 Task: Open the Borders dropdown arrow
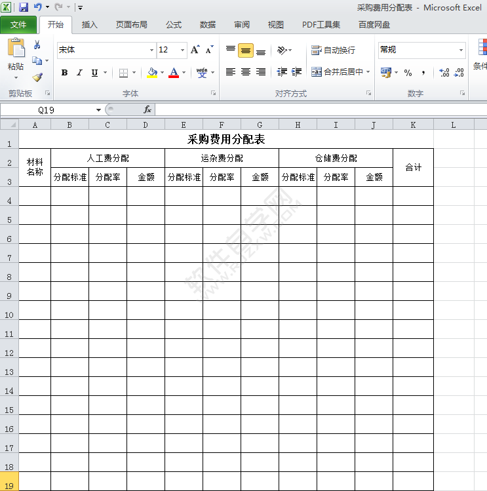click(134, 73)
